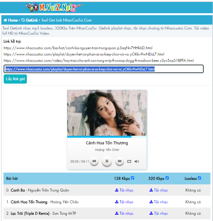Open Tool Get Link NhacCuaTui.Com breadcrumb
The height and width of the screenshot is (221, 213).
click(66, 20)
